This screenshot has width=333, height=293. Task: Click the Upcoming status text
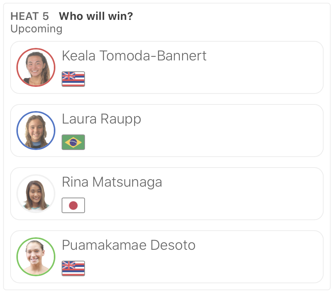36,29
